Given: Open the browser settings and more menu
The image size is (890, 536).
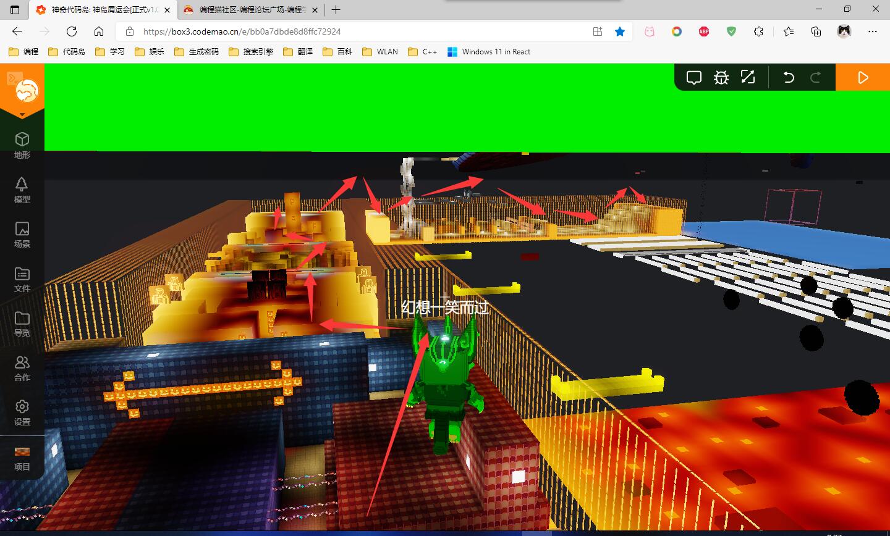Looking at the screenshot, I should click(x=873, y=31).
